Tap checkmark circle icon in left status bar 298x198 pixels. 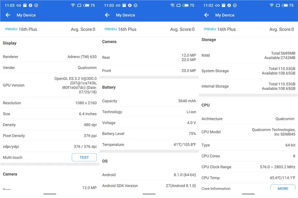pyautogui.click(x=36, y=5)
